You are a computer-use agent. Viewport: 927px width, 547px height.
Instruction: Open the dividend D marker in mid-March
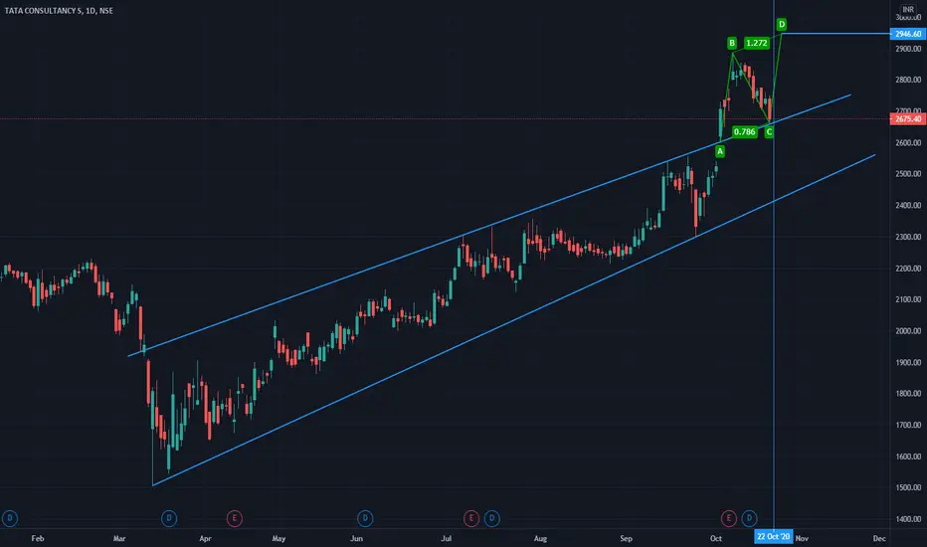point(169,518)
